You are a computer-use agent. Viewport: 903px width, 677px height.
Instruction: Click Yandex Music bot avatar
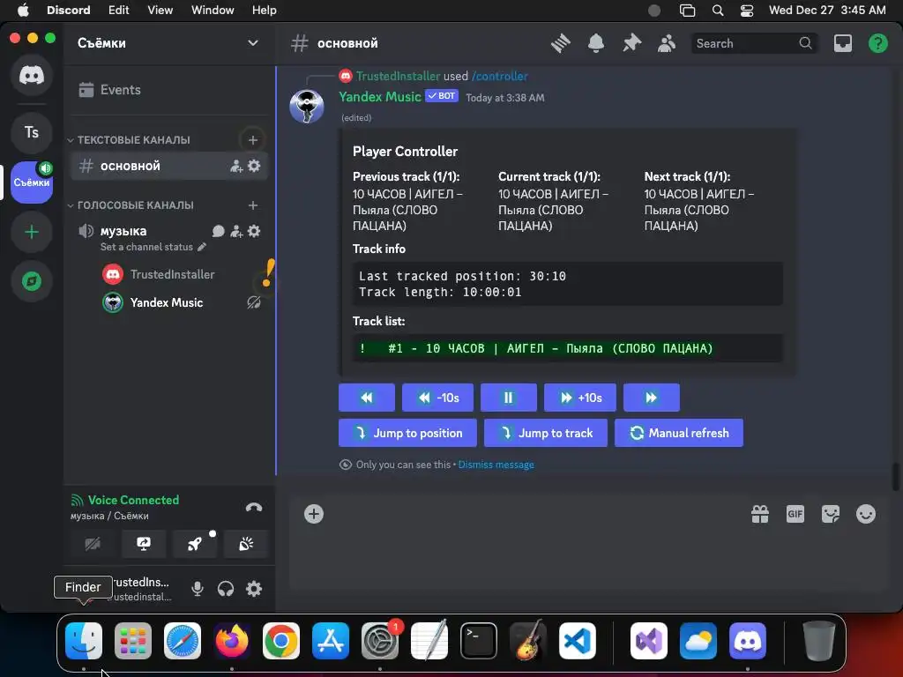coord(306,107)
